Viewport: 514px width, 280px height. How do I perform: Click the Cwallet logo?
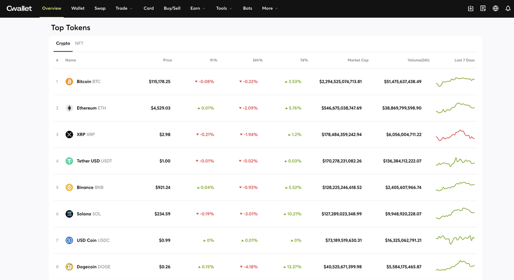pyautogui.click(x=19, y=8)
